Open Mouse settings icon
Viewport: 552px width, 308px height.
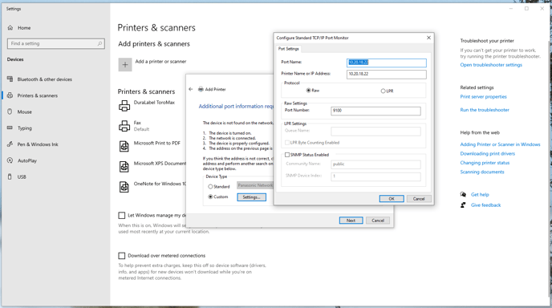pyautogui.click(x=10, y=111)
